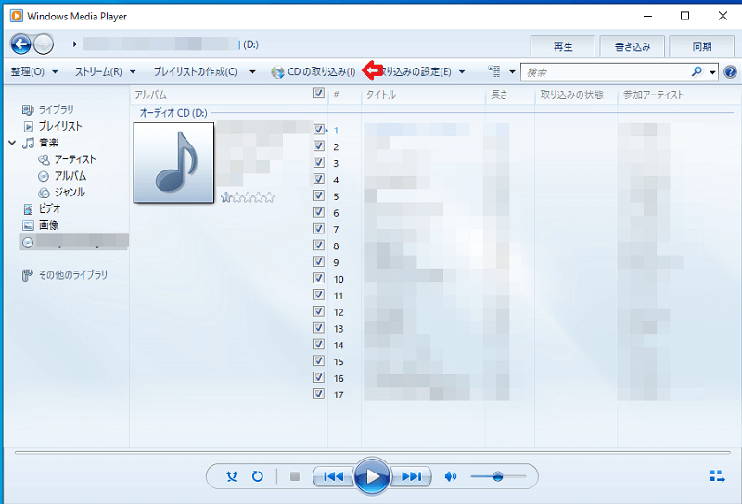
Task: Collapse the 音楽 tree node chevron
Action: point(12,143)
